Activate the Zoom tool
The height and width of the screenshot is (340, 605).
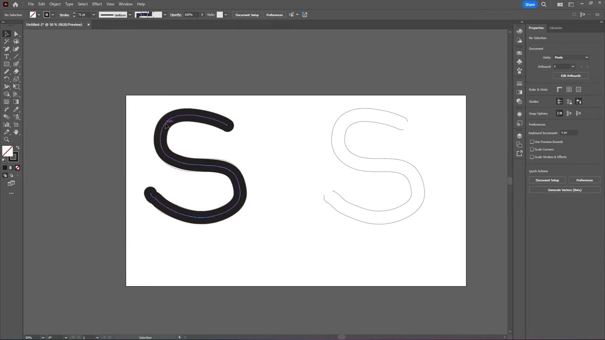point(7,139)
